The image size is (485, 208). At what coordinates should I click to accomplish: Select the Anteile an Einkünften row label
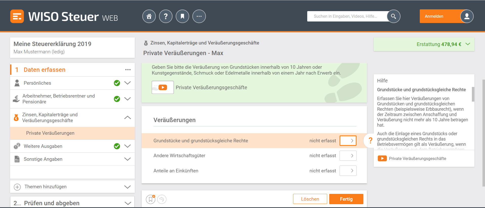176,171
